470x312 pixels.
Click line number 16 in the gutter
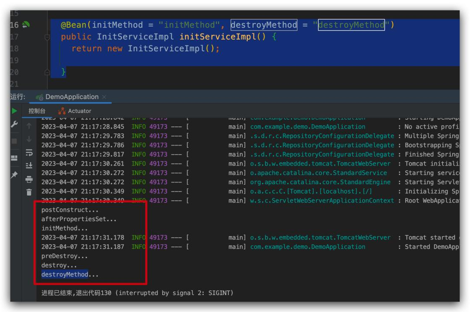14,25
